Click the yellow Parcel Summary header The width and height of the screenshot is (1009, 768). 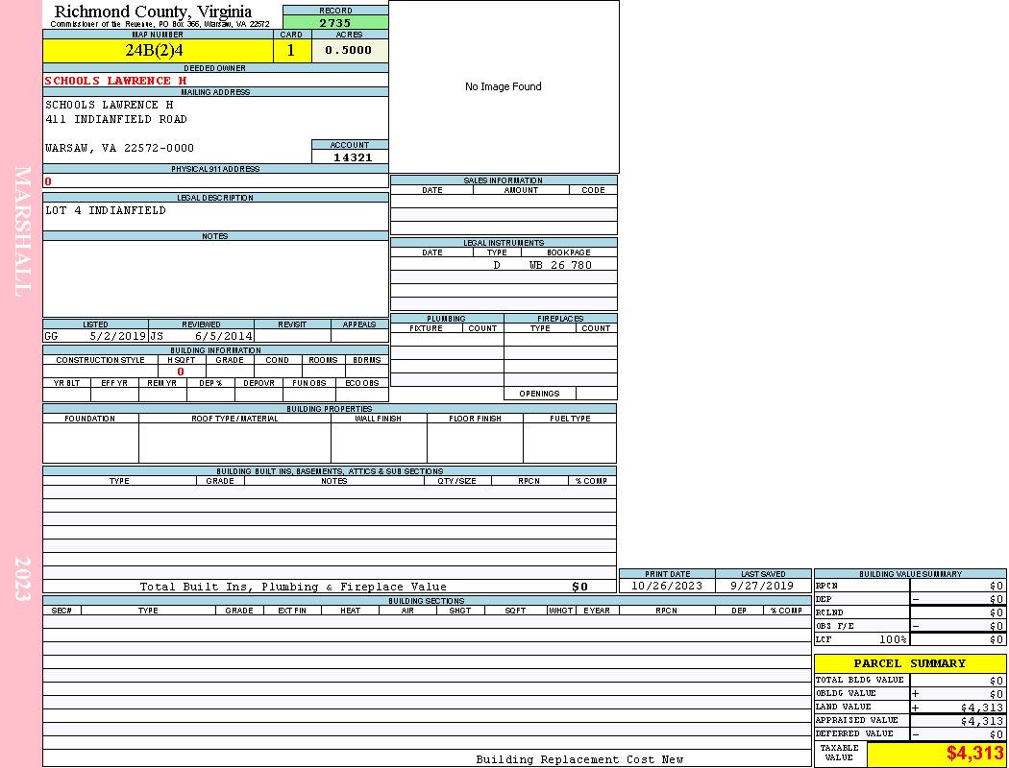(x=909, y=663)
